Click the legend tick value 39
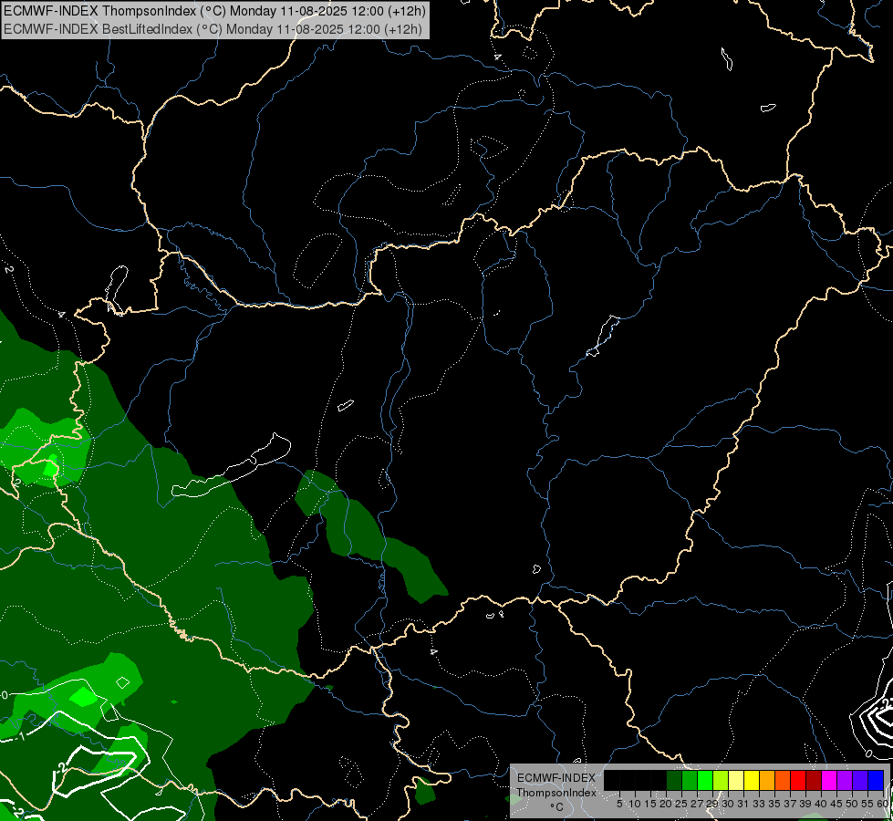The height and width of the screenshot is (821, 893). point(805,804)
